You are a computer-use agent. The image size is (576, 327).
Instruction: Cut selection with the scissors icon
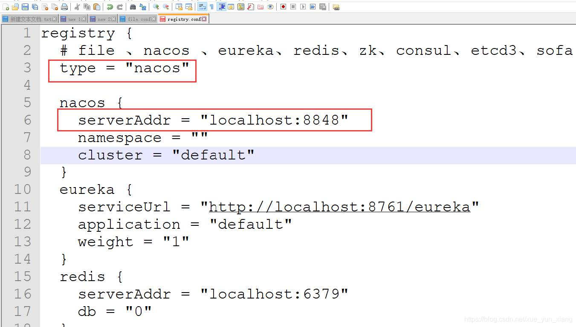pos(77,7)
